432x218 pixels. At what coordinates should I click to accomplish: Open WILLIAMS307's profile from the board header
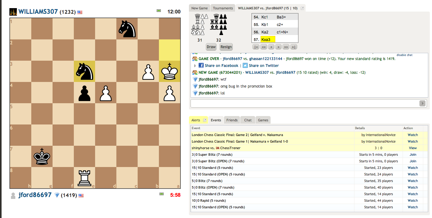(38, 12)
